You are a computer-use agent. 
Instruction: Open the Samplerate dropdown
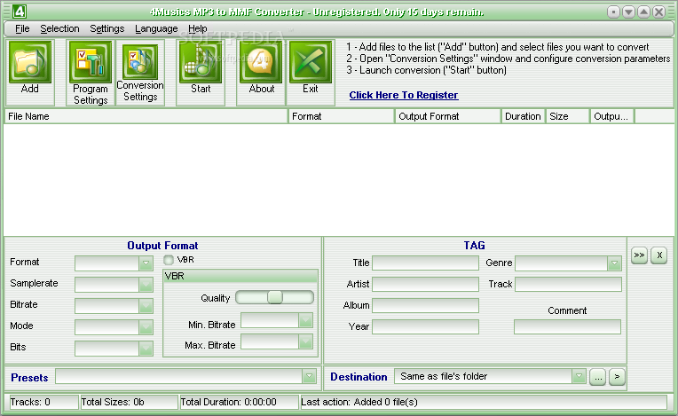(146, 284)
